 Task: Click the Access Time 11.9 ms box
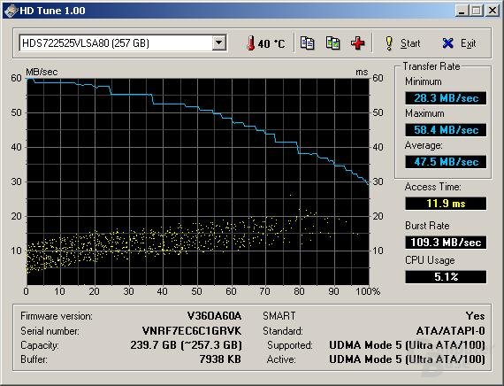[x=446, y=204]
